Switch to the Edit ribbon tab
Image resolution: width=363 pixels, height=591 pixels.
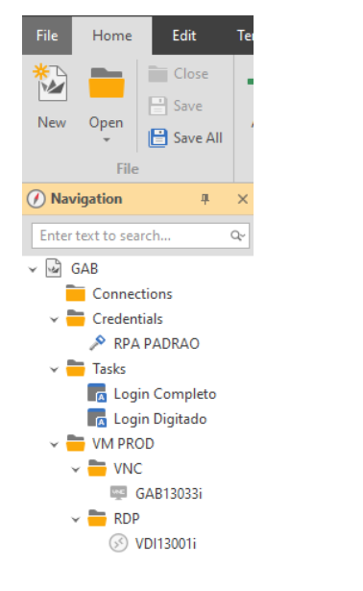pos(184,36)
